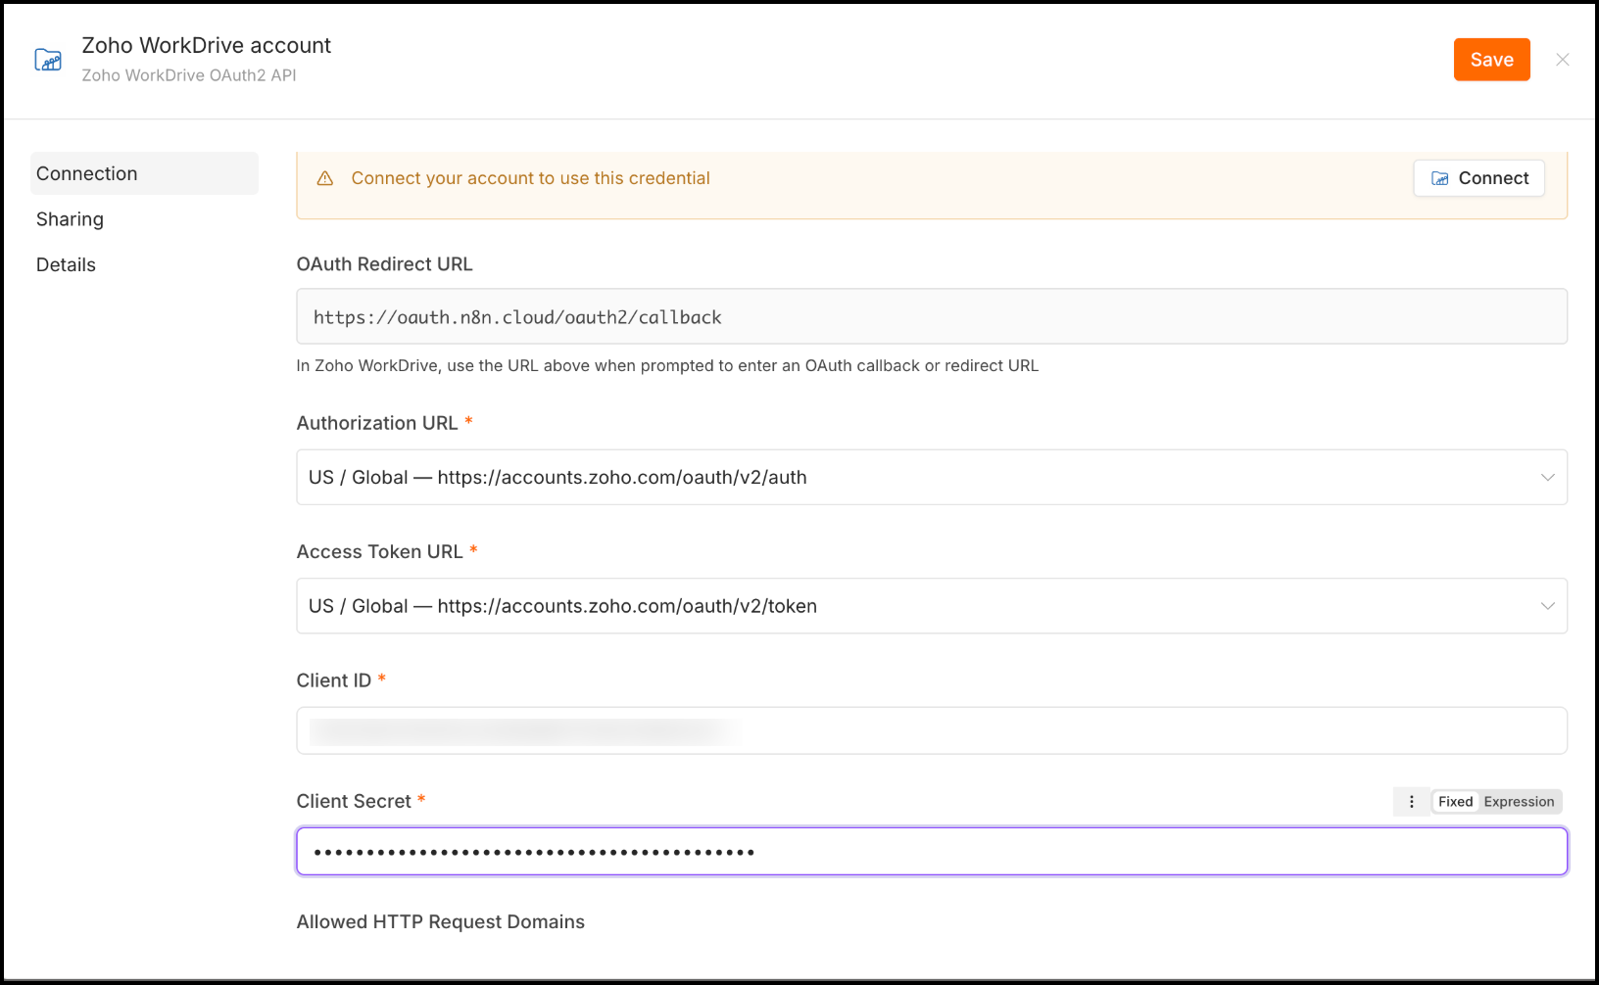The image size is (1599, 985).
Task: Click the 'Access Token URL' field label
Action: click(379, 551)
